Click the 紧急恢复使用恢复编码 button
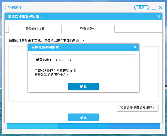The image size is (167, 136). [137, 108]
